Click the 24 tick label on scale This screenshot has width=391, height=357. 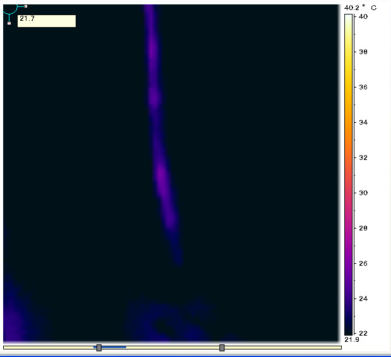click(363, 298)
